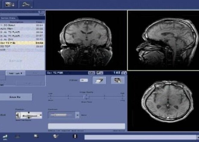Click the eraser icon button
The width and height of the screenshot is (199, 142).
pos(99,80)
